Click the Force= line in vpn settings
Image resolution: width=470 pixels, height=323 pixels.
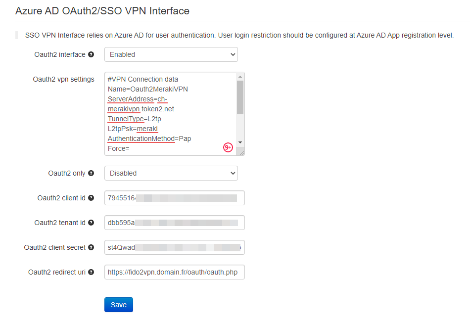(119, 148)
